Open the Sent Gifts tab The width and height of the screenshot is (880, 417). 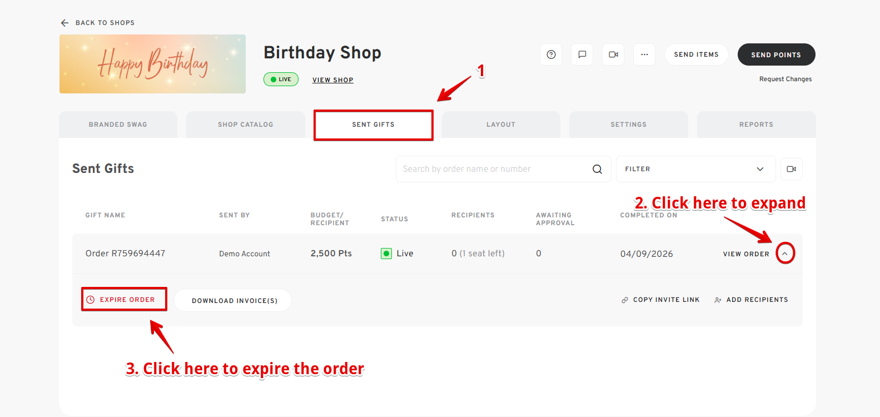373,125
